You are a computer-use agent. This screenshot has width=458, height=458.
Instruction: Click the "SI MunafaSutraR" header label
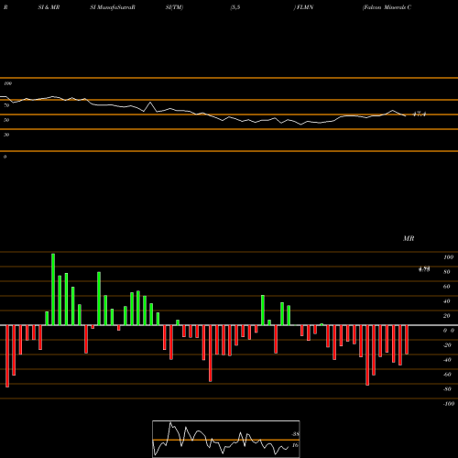pyautogui.click(x=113, y=7)
